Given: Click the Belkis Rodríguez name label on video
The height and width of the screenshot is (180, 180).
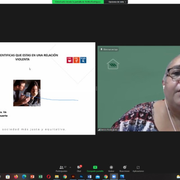Looking at the screenshot, I should click(x=108, y=130).
